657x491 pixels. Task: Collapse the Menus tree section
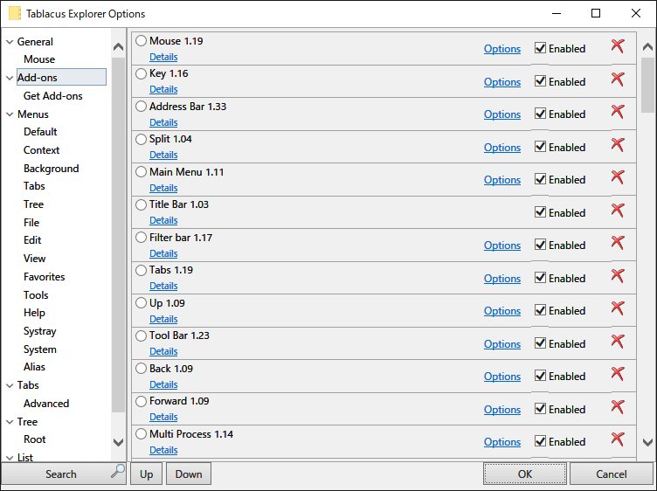(x=10, y=114)
